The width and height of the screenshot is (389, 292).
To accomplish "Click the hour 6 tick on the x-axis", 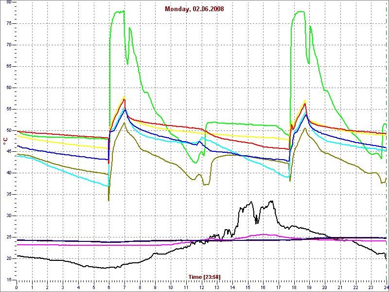I will click(109, 287).
